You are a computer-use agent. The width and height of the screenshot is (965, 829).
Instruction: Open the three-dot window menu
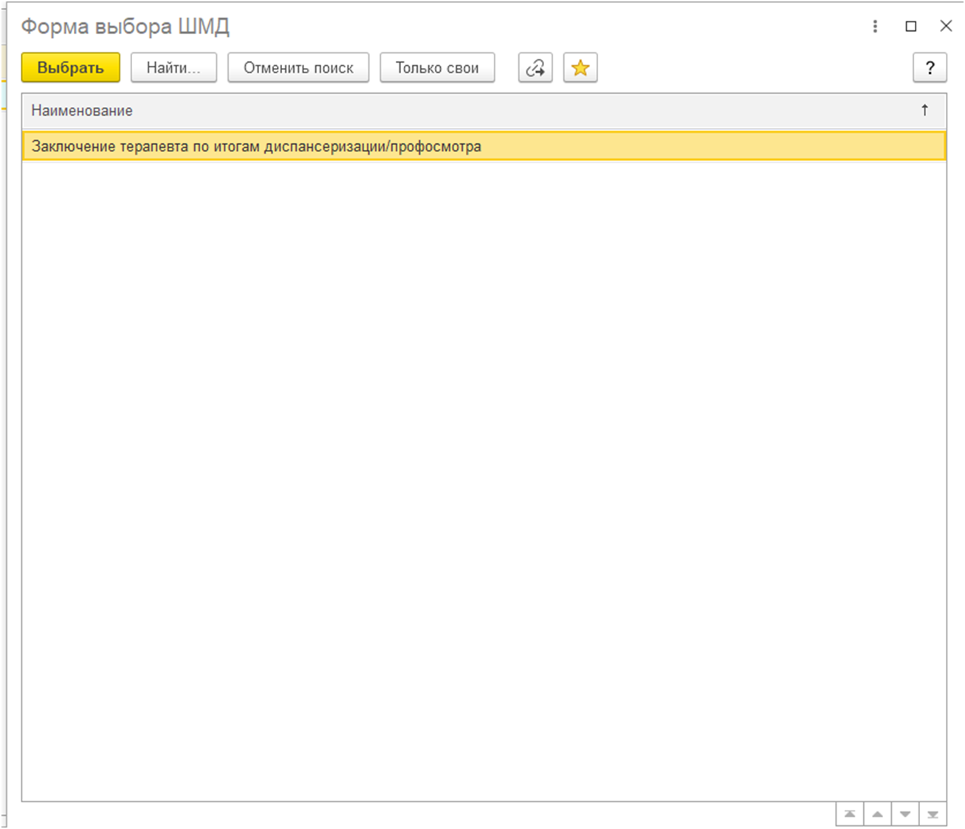[875, 27]
